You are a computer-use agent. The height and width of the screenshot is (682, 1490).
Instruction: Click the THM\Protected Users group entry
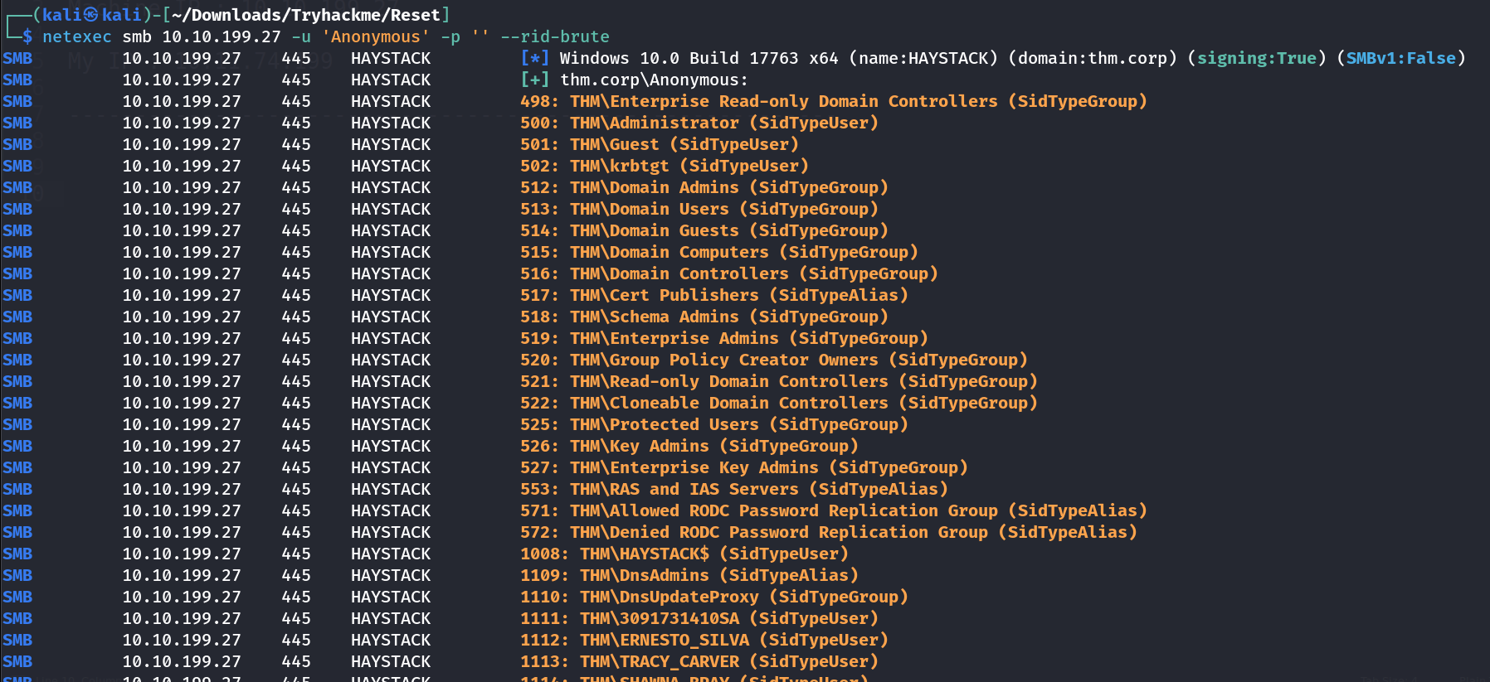click(x=713, y=424)
